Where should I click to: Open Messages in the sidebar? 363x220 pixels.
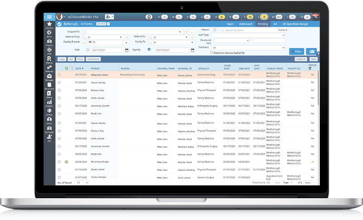click(49, 77)
